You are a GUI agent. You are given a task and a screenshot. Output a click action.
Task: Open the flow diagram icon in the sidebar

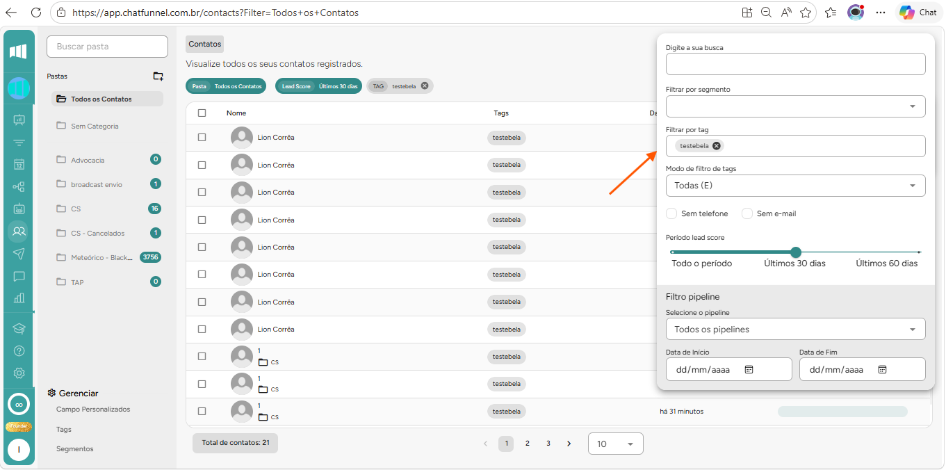click(x=19, y=186)
